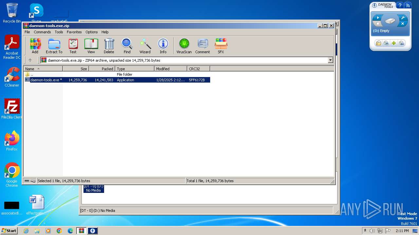This screenshot has height=235, width=419.
Task: Click status bar disk lock icon
Action: [30, 181]
